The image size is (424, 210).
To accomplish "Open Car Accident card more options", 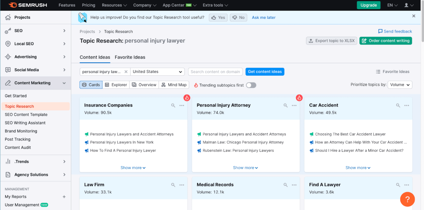I will (x=407, y=105).
